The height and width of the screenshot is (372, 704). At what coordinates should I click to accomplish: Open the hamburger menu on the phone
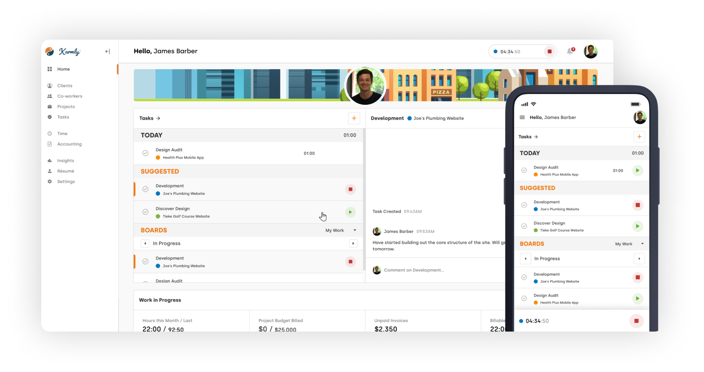pyautogui.click(x=522, y=118)
